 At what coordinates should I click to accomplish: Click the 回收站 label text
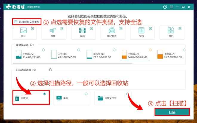point(24,98)
